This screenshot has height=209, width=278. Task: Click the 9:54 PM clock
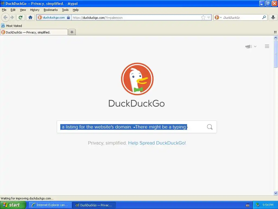point(268,205)
